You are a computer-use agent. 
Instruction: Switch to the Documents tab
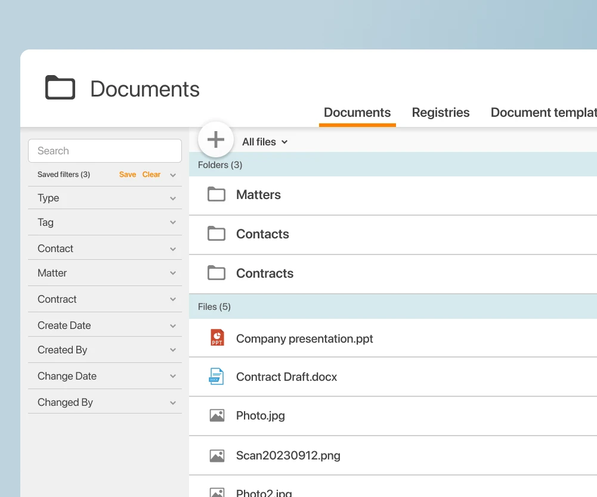357,113
